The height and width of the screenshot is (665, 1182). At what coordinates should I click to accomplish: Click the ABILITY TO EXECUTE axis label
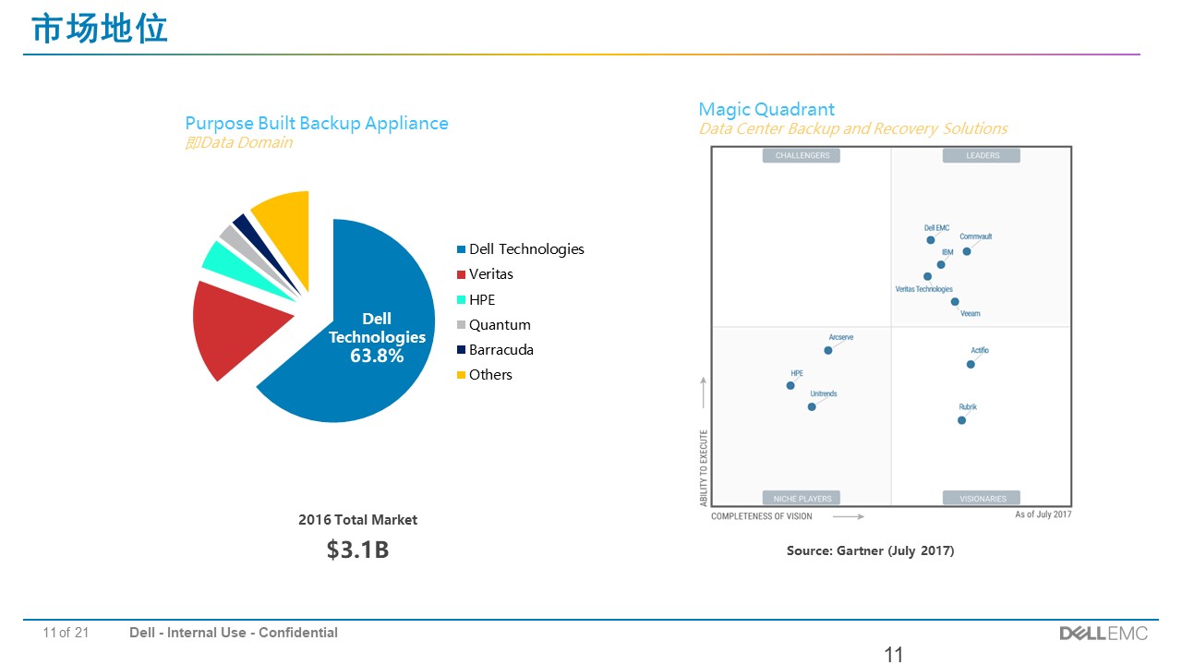(704, 468)
